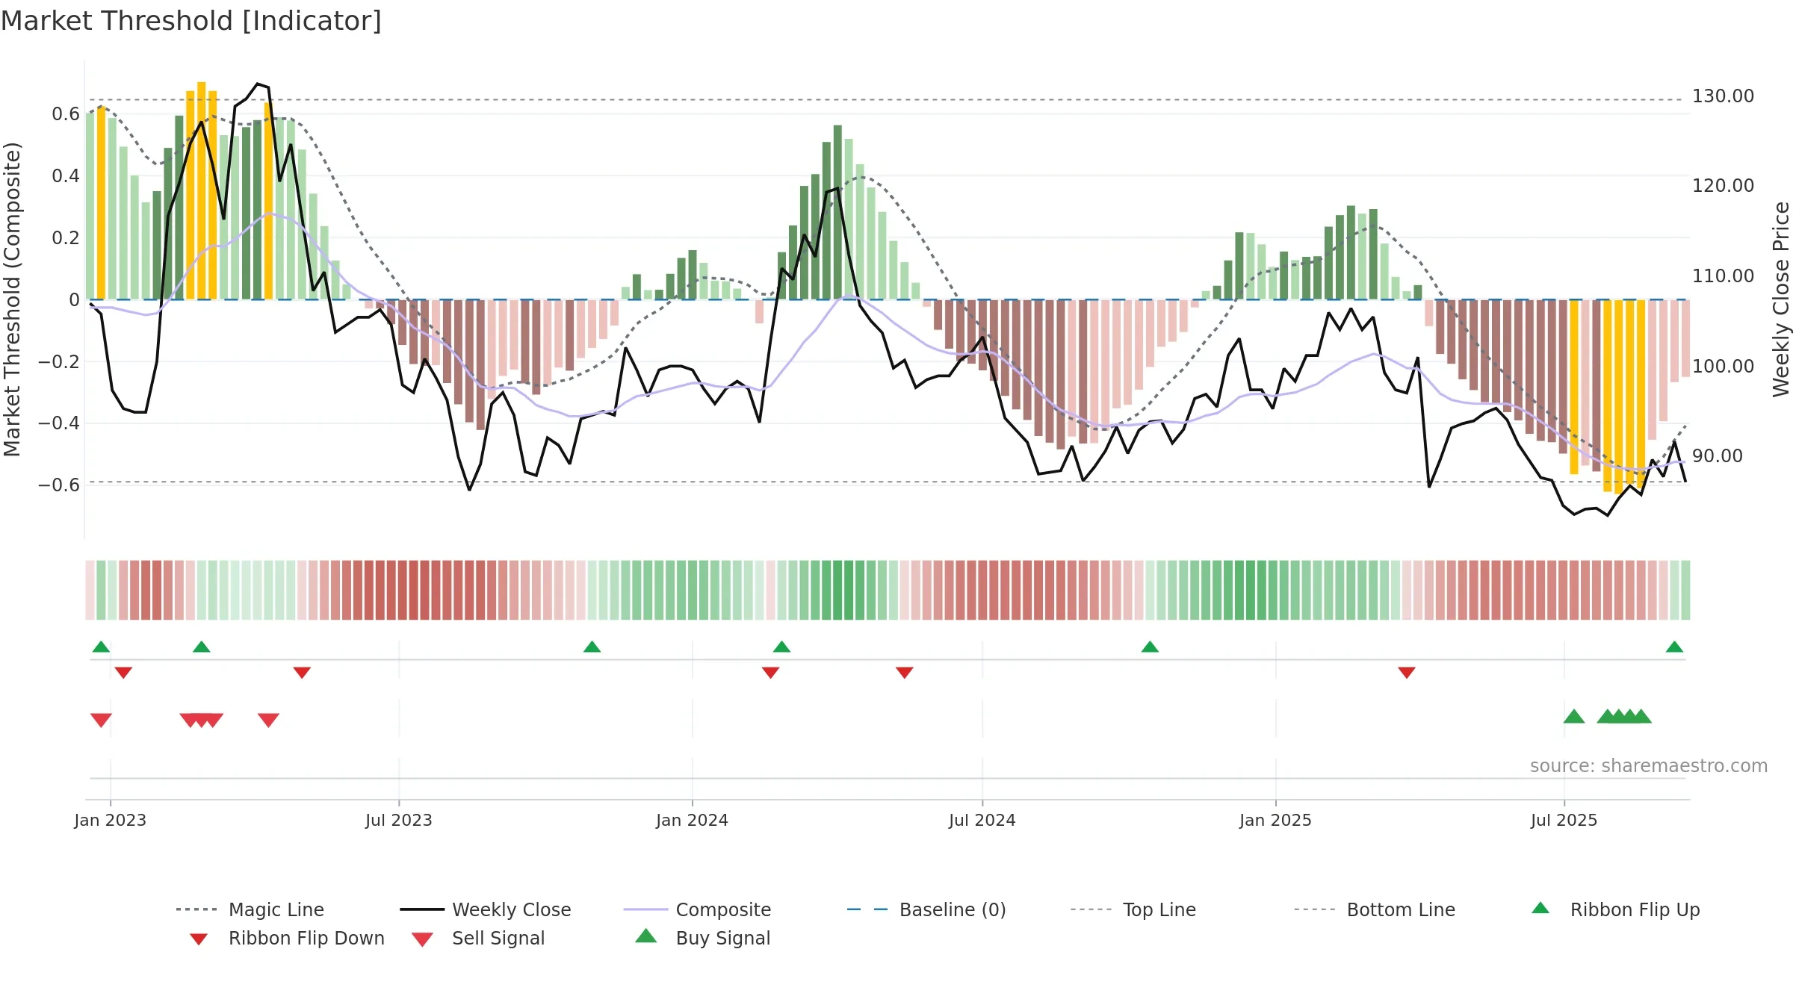Click the sharemaestro.com source text
1793x1008 pixels.
(1649, 766)
